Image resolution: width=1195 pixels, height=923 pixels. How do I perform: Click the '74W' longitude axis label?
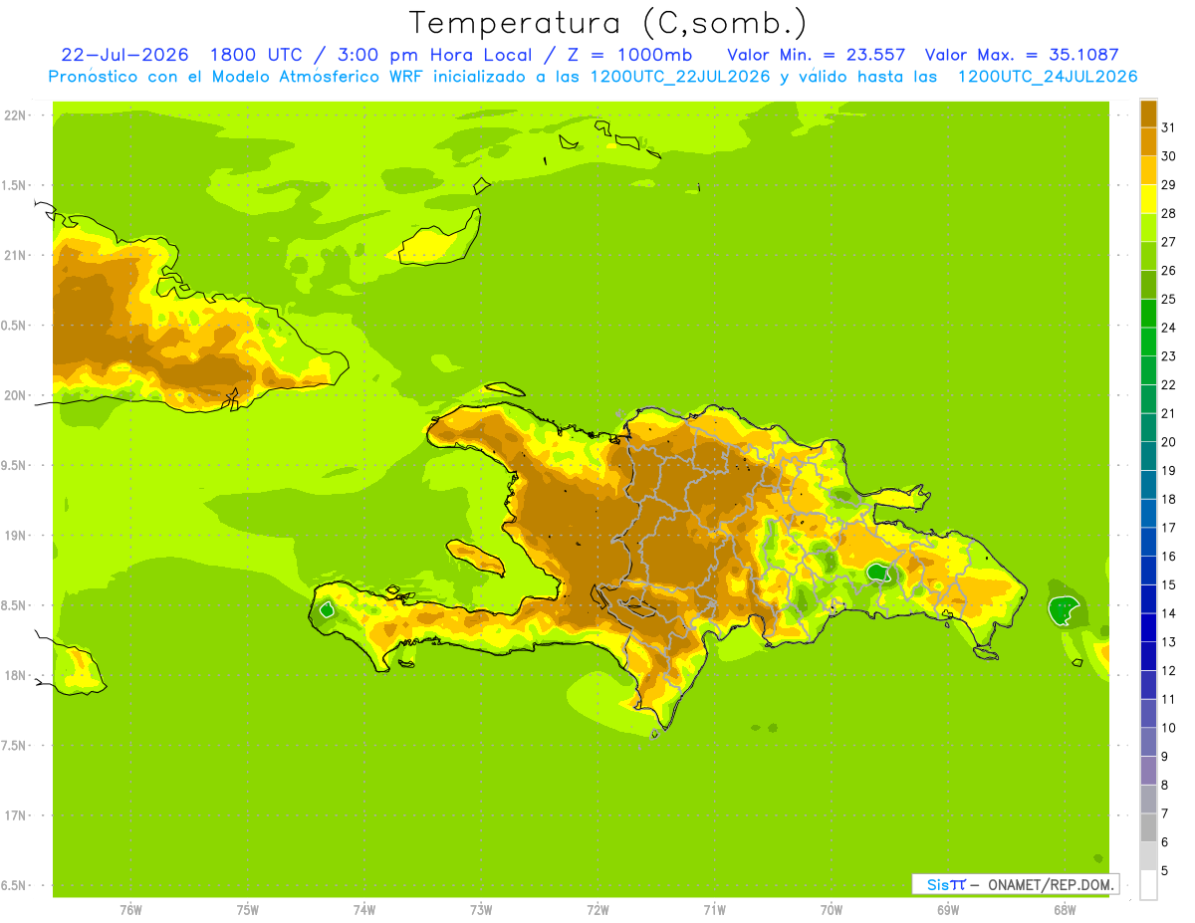pos(363,910)
